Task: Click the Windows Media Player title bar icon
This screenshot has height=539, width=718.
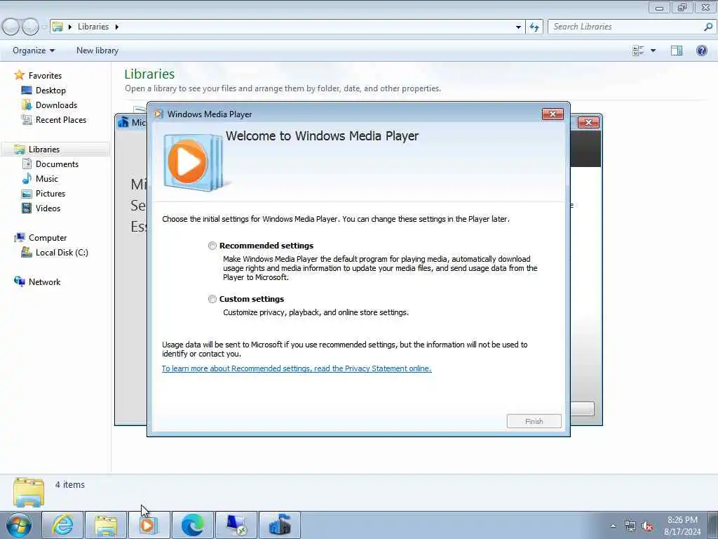Action: click(158, 114)
